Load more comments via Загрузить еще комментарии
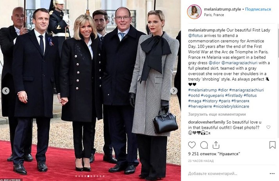Screen dimensions: 279x181 pyautogui.click(x=217, y=114)
